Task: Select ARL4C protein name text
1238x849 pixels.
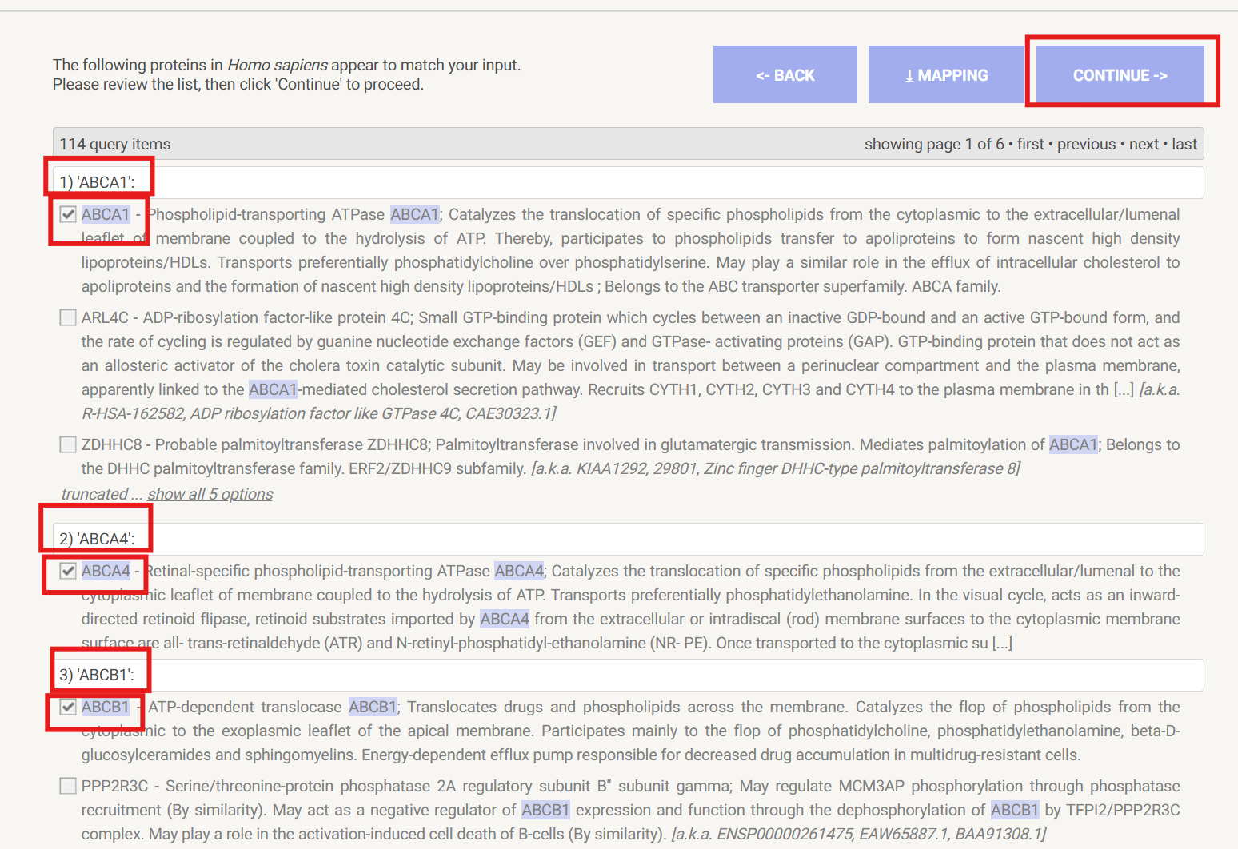Action: 105,317
